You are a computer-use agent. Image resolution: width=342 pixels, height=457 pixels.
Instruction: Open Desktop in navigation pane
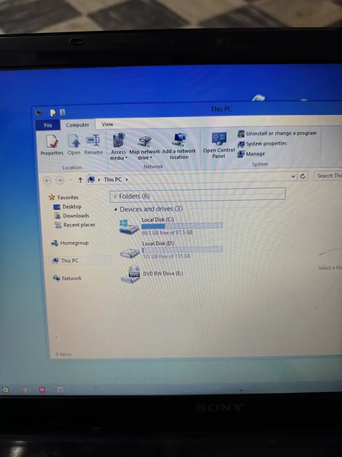[x=68, y=207]
